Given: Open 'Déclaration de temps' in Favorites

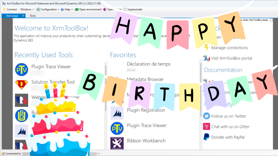Looking at the screenshot, I should (x=149, y=64).
